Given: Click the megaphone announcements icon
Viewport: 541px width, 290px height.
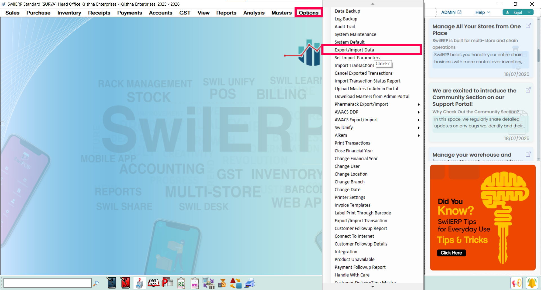Looking at the screenshot, I should tap(516, 283).
